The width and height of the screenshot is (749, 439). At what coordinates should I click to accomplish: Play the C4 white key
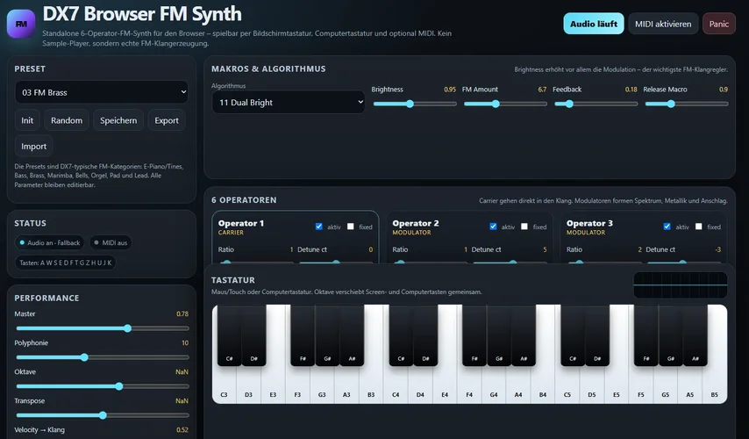pyautogui.click(x=396, y=385)
